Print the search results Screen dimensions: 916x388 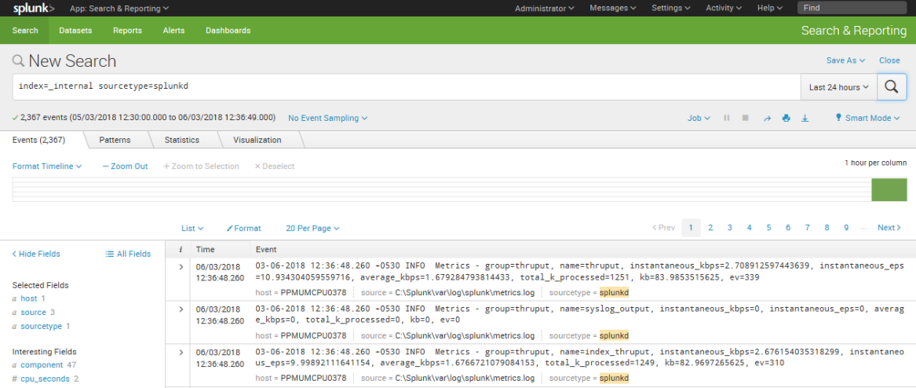786,118
